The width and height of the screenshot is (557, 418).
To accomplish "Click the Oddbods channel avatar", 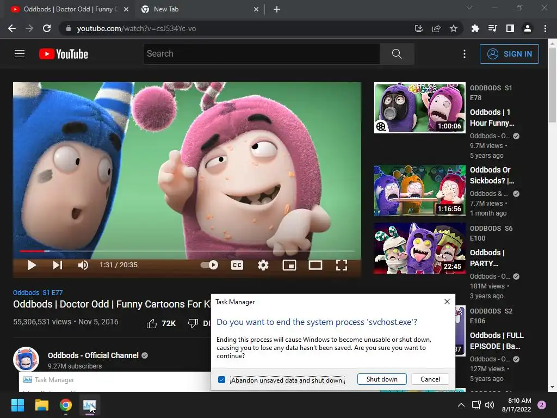I will (26, 359).
